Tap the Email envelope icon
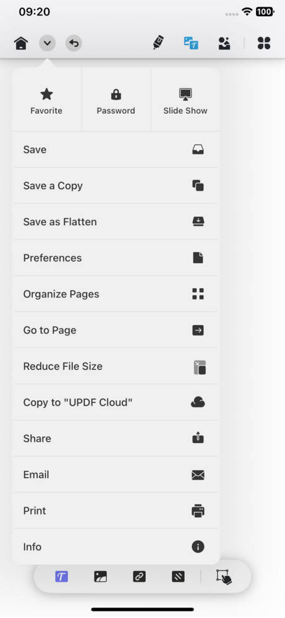Screen dimensions: 285x618 click(198, 475)
